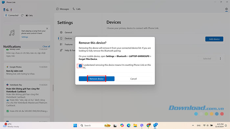Click the VietinBank iPay app icon
Screen dimensions: 230x129
tap(7, 85)
